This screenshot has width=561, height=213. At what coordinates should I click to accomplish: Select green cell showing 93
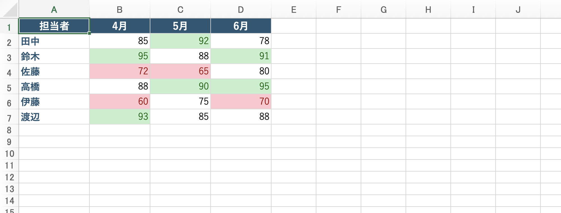(x=120, y=117)
